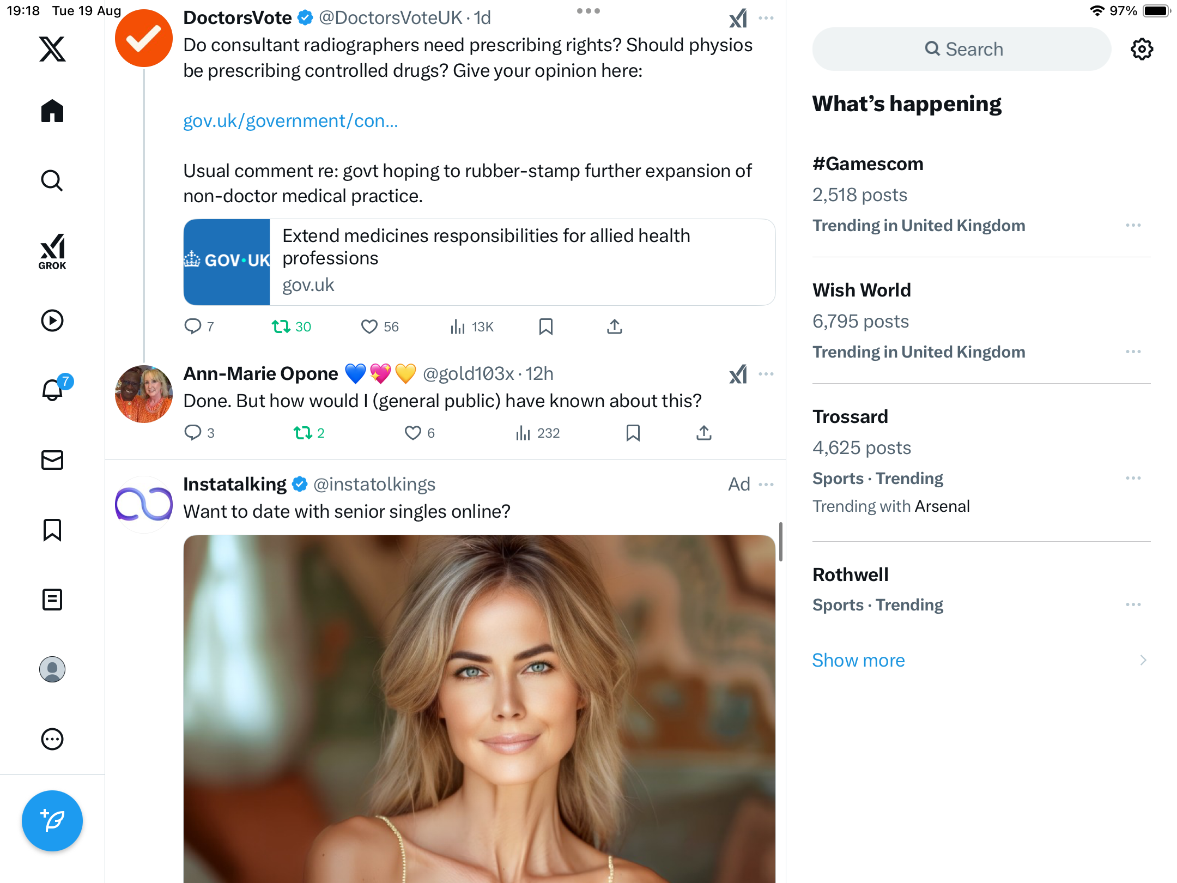Expand Show more trends chevron

tap(1143, 660)
